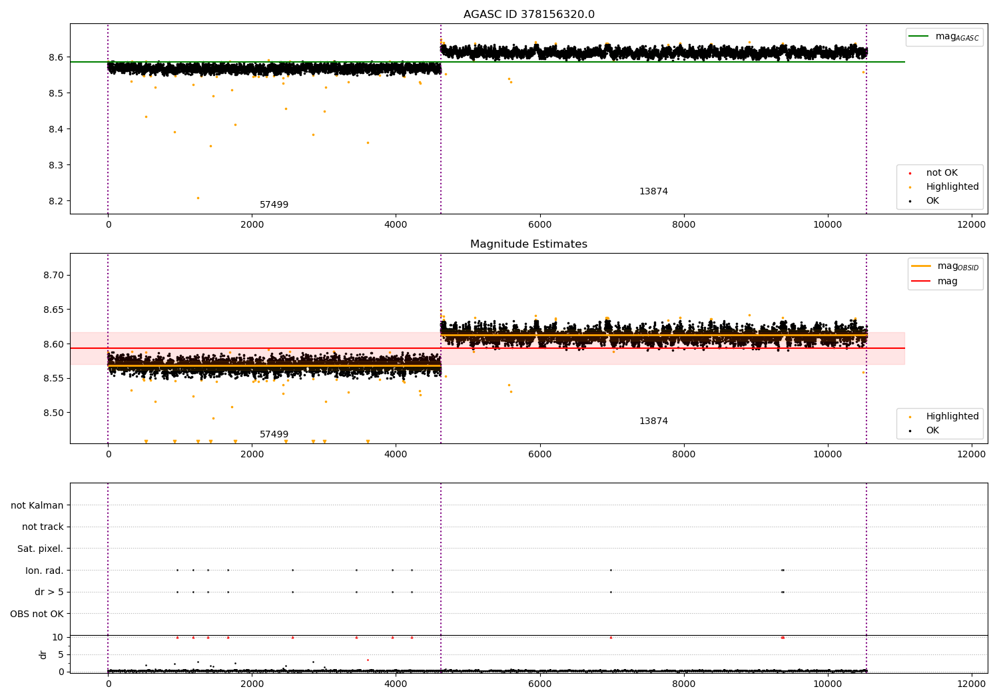Select 'Highlighted' in the top plot legend
Image resolution: width=999 pixels, height=699 pixels.
pyautogui.click(x=952, y=187)
